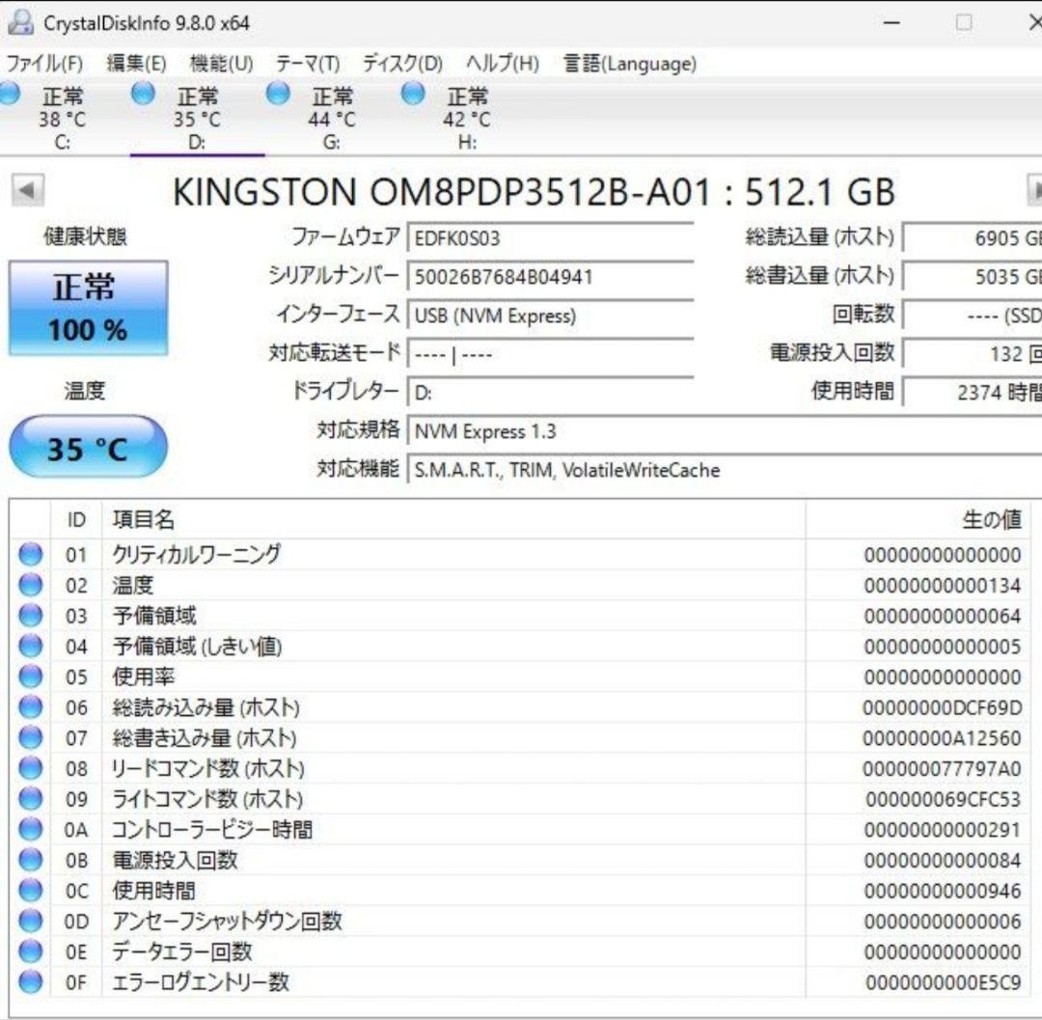
Task: Click the 35 °C temperature button
Action: point(89,447)
